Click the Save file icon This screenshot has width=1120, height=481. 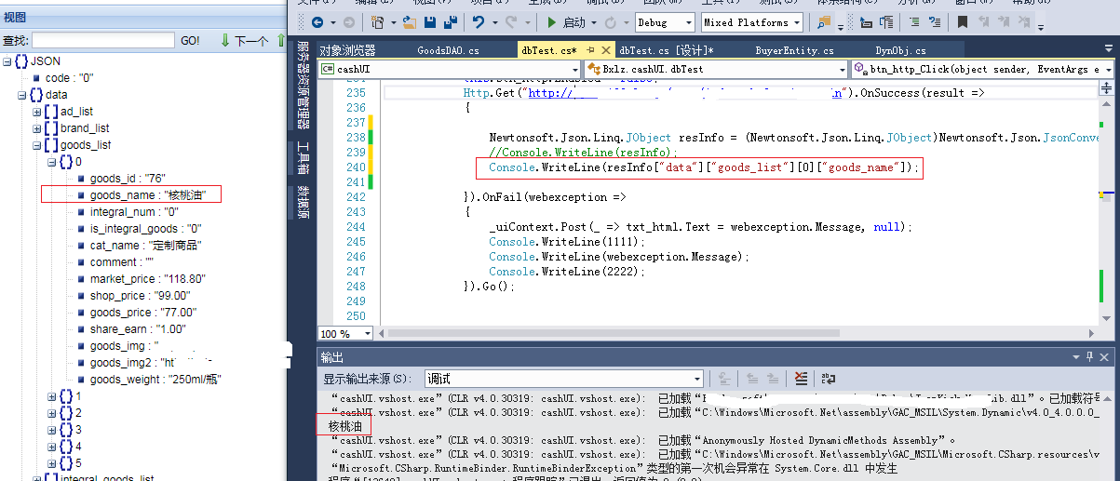click(x=432, y=22)
